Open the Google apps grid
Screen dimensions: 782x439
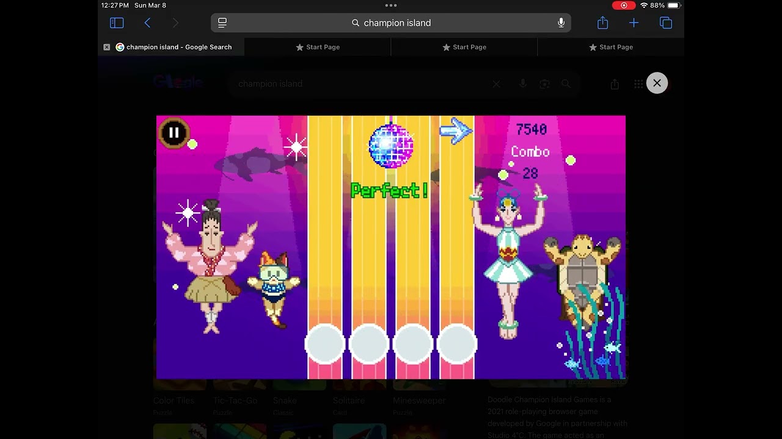tap(638, 84)
